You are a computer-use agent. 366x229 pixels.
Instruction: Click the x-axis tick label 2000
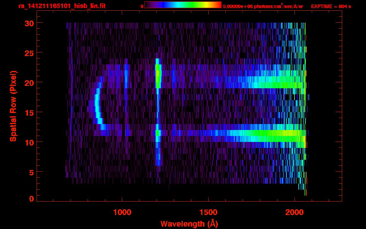294,212
